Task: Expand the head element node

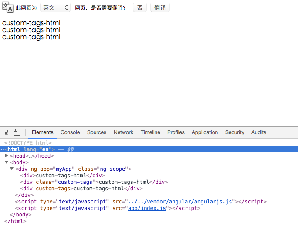Action: pyautogui.click(x=7, y=155)
